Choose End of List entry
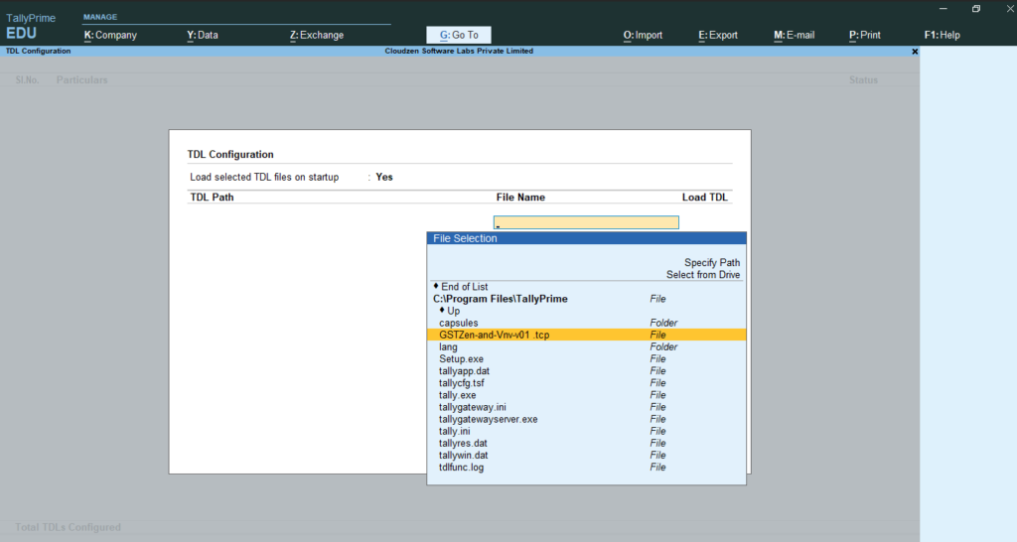The width and height of the screenshot is (1017, 542). (461, 287)
